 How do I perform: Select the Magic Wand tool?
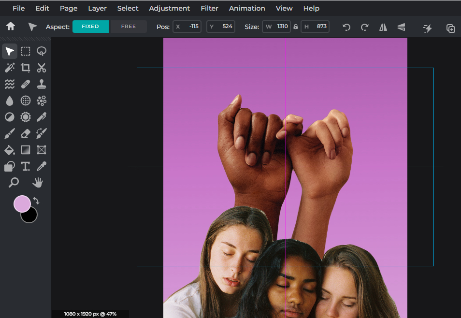coord(9,68)
